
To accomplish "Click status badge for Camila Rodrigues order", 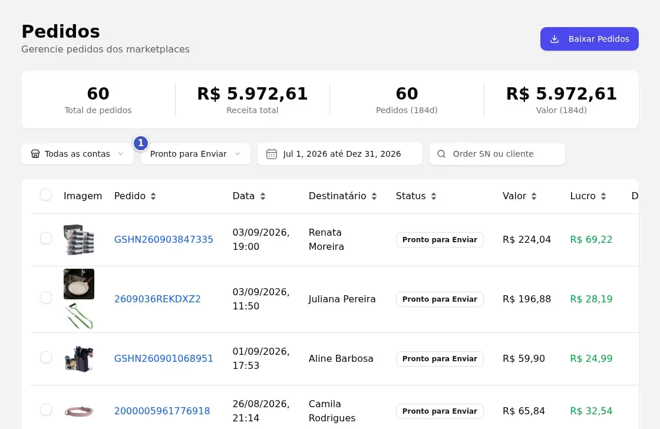I will [440, 411].
